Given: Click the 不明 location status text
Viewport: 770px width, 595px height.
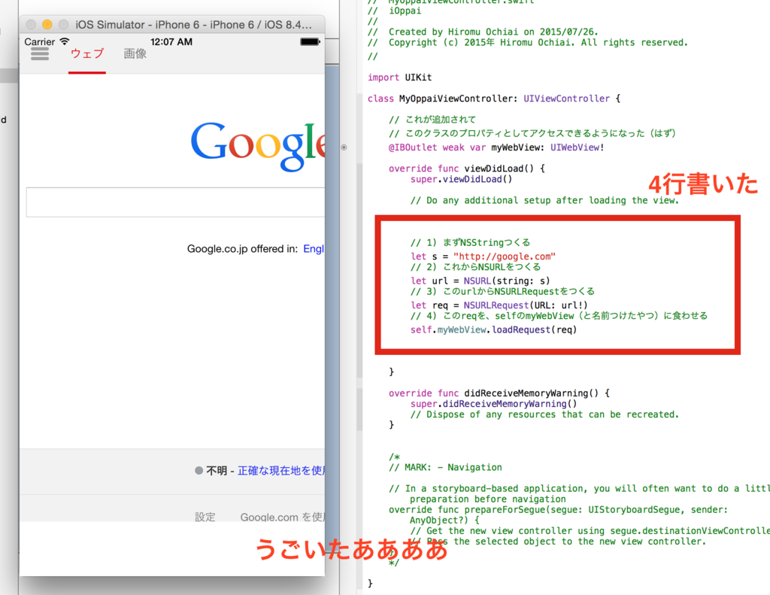Looking at the screenshot, I should click(x=217, y=471).
